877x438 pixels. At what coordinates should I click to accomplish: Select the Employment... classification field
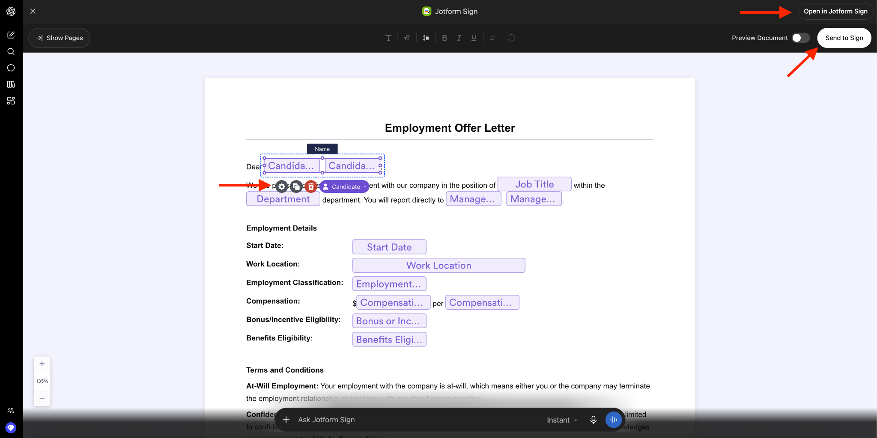click(x=389, y=284)
